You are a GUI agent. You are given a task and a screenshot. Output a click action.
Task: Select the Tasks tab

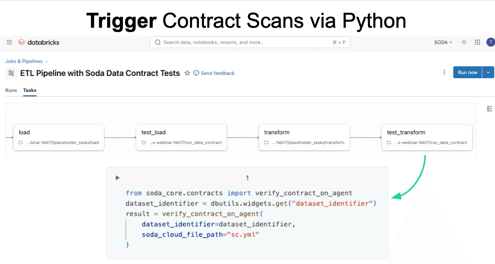pyautogui.click(x=30, y=90)
